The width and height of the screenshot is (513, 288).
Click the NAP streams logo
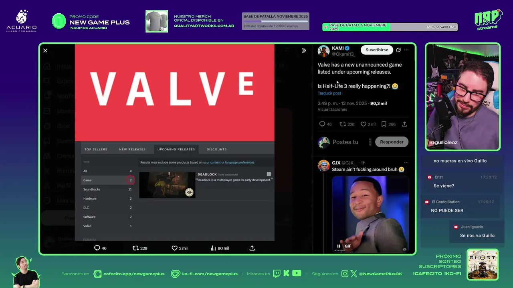tap(488, 19)
